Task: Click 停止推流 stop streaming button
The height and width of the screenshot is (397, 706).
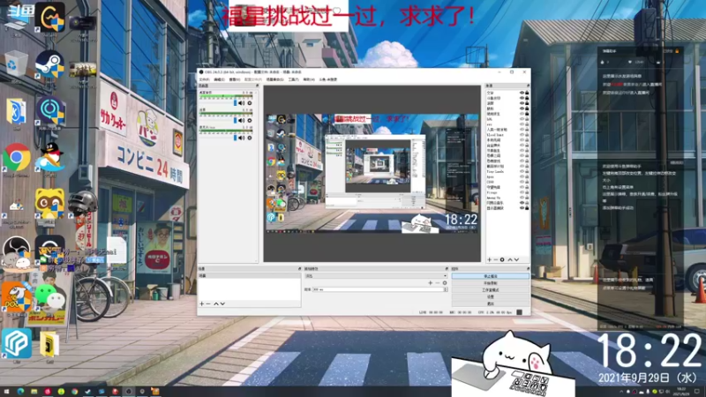Action: point(491,276)
